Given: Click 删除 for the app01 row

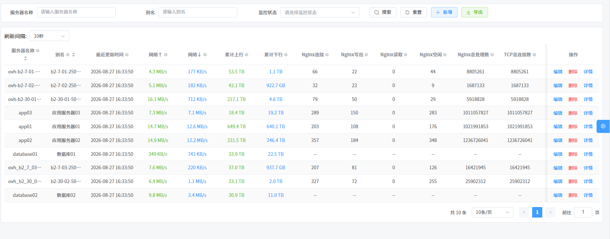Looking at the screenshot, I should (573, 127).
